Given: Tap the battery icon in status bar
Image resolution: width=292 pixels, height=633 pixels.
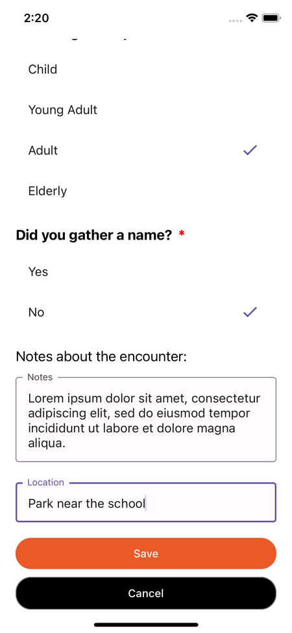Looking at the screenshot, I should (x=271, y=18).
